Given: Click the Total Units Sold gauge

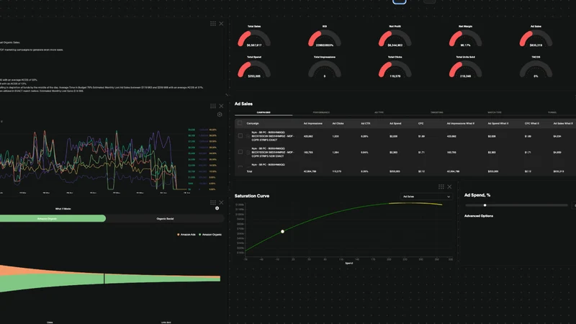Looking at the screenshot, I should 465,68.
